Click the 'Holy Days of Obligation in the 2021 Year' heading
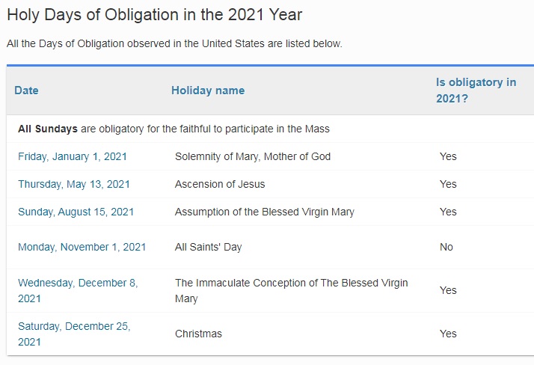 tap(154, 15)
